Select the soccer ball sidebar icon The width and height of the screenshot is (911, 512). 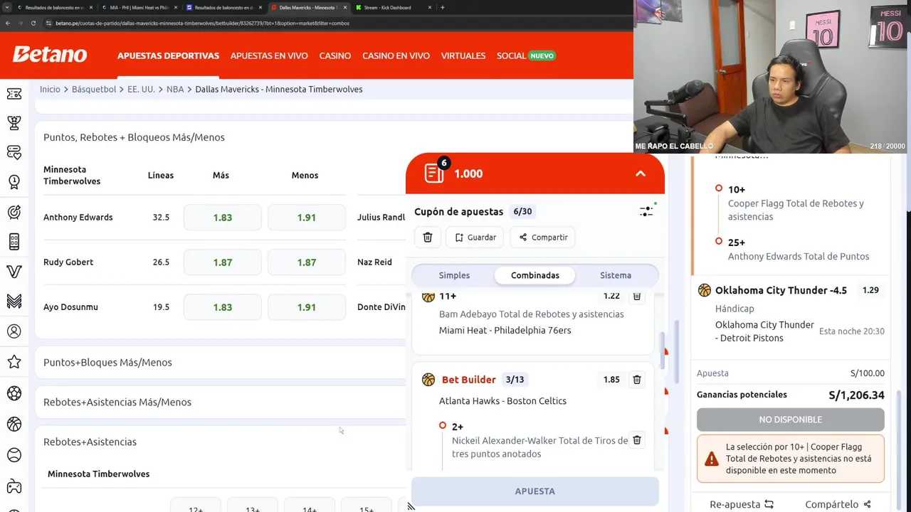coord(14,393)
